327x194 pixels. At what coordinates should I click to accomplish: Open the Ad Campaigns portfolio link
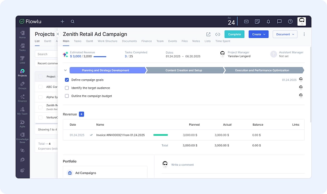tap(86, 173)
